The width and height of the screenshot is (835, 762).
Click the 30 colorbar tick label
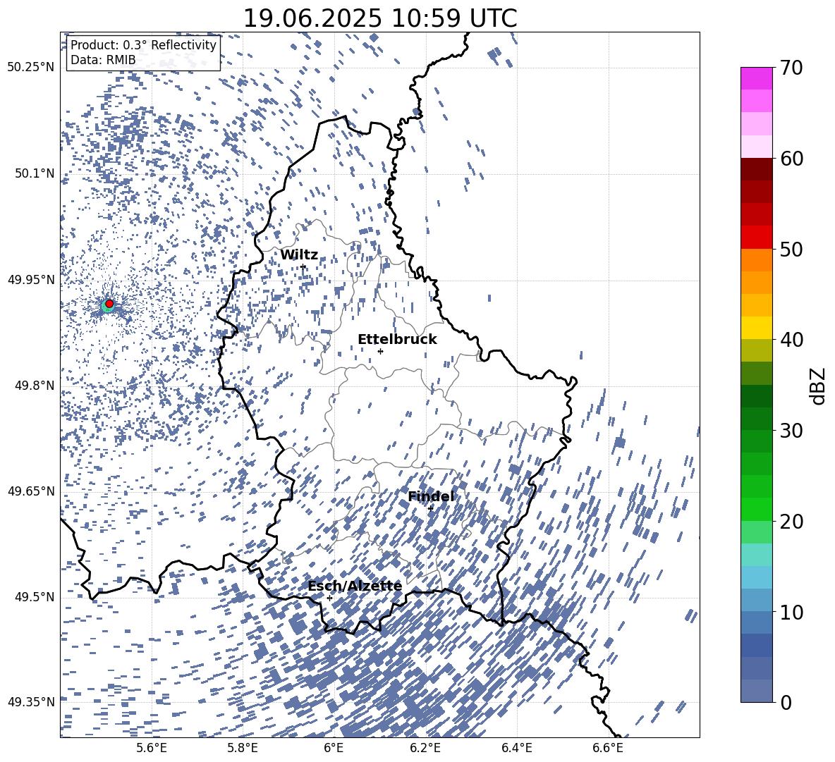coord(791,431)
